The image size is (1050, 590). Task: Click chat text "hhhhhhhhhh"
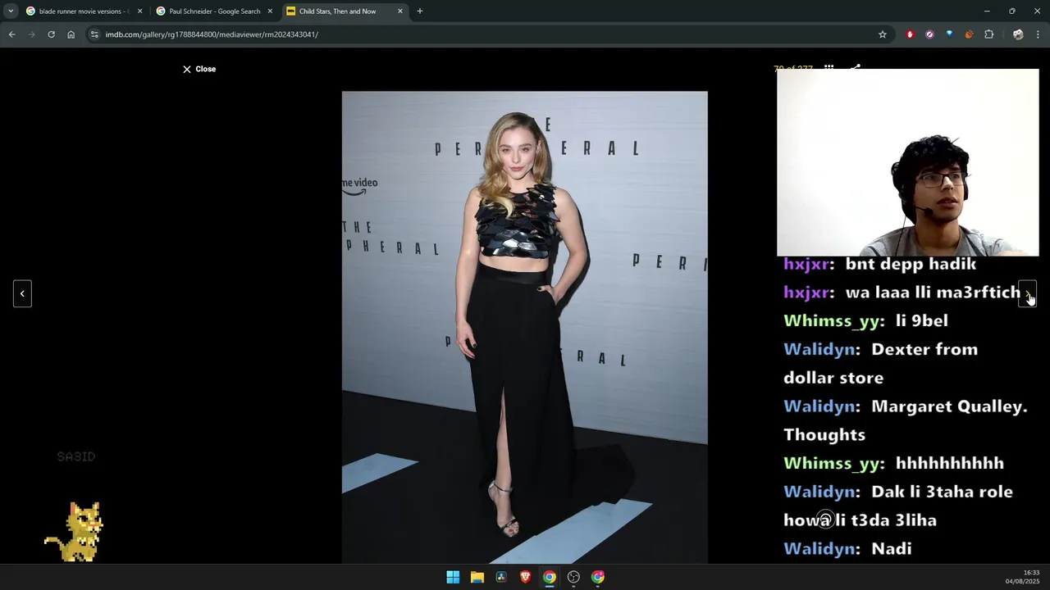pyautogui.click(x=949, y=463)
